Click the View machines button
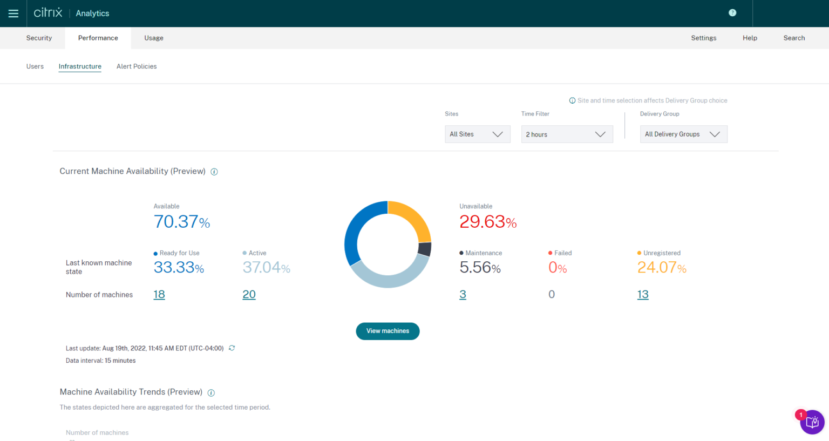The width and height of the screenshot is (829, 441). click(x=388, y=331)
